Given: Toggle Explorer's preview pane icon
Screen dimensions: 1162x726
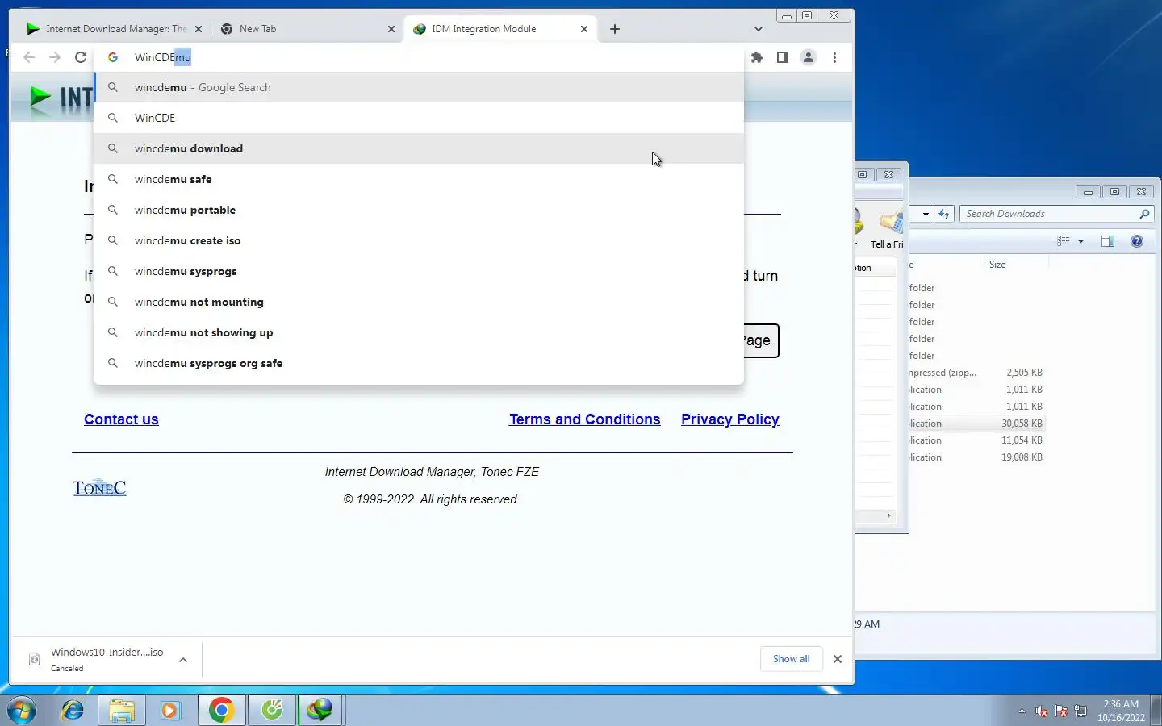Looking at the screenshot, I should pyautogui.click(x=1108, y=241).
